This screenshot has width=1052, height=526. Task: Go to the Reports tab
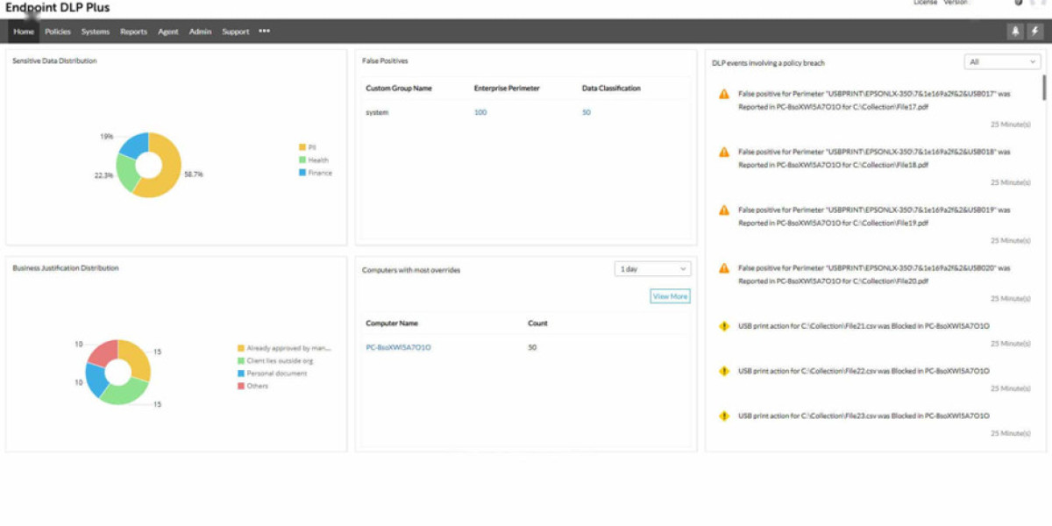point(133,32)
